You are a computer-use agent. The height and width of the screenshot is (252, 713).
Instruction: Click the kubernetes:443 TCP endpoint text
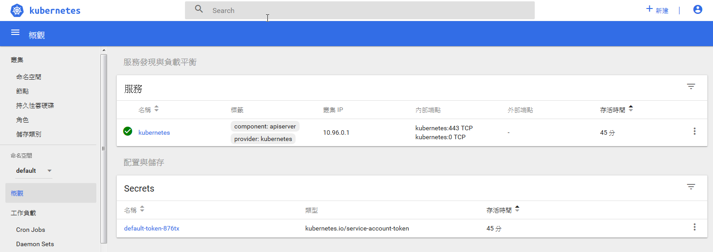pyautogui.click(x=444, y=128)
